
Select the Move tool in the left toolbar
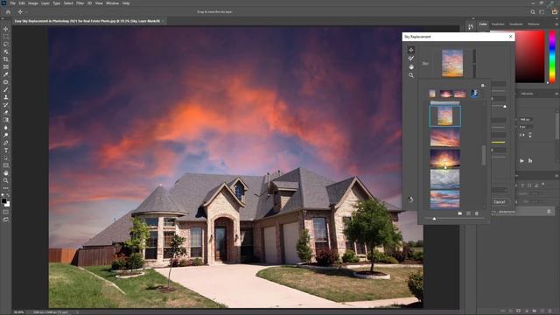coord(6,29)
